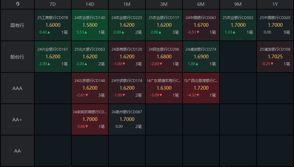Click the 股份行 row label
The image size is (294, 167).
17,57
